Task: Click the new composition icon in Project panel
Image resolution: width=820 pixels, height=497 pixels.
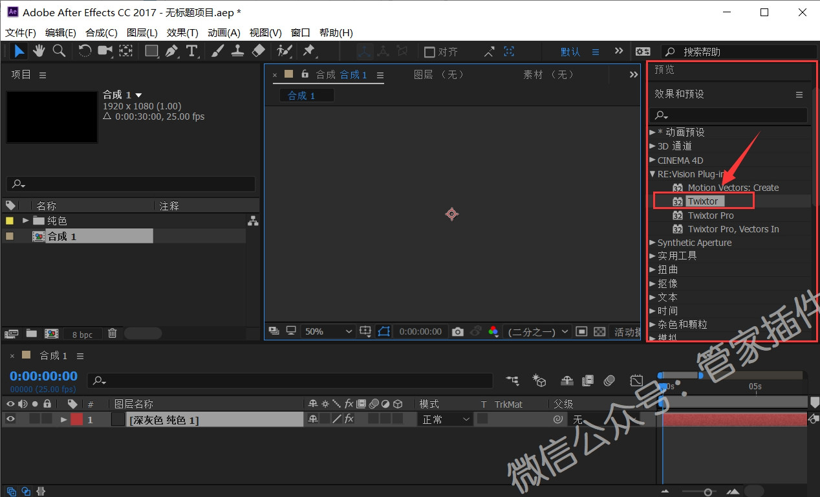Action: click(51, 333)
